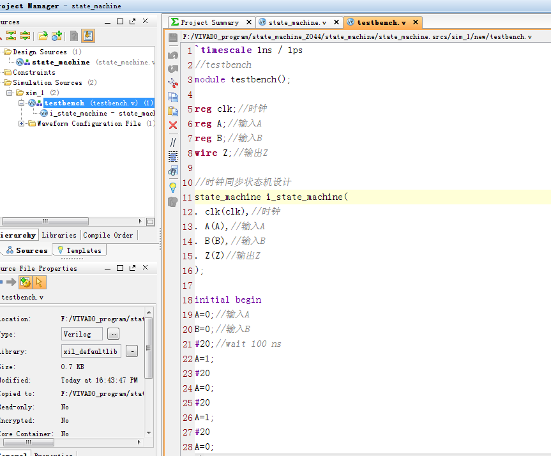This screenshot has height=456, width=551.
Task: Click the red X Delete icon
Action: (x=173, y=125)
